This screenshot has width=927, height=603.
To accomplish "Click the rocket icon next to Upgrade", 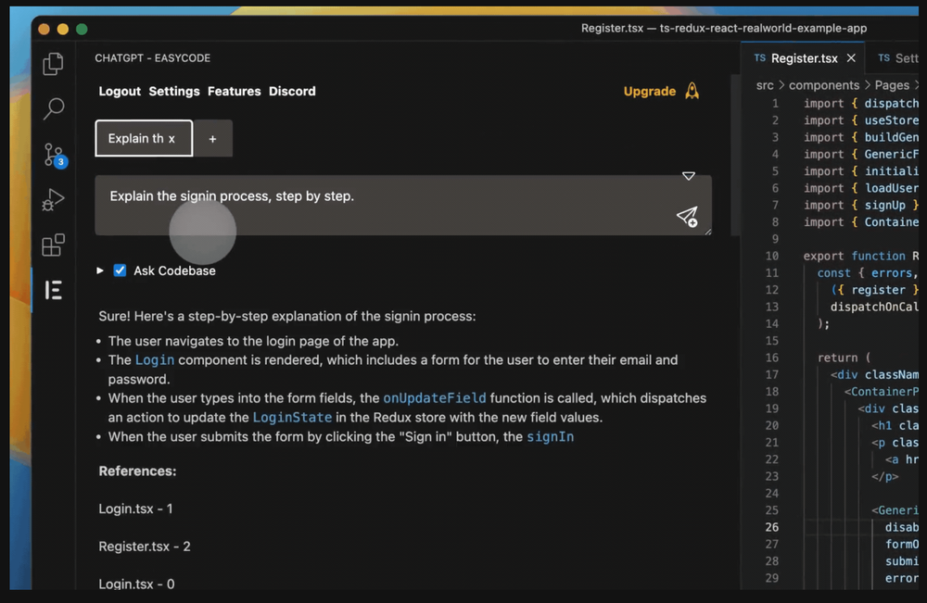I will 692,91.
